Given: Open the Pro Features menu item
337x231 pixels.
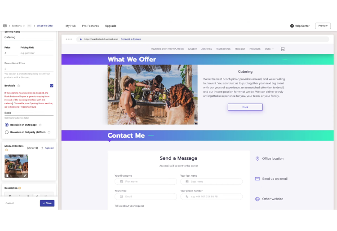Looking at the screenshot, I should (x=90, y=26).
